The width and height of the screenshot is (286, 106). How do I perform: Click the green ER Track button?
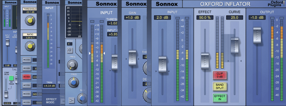click(11, 78)
